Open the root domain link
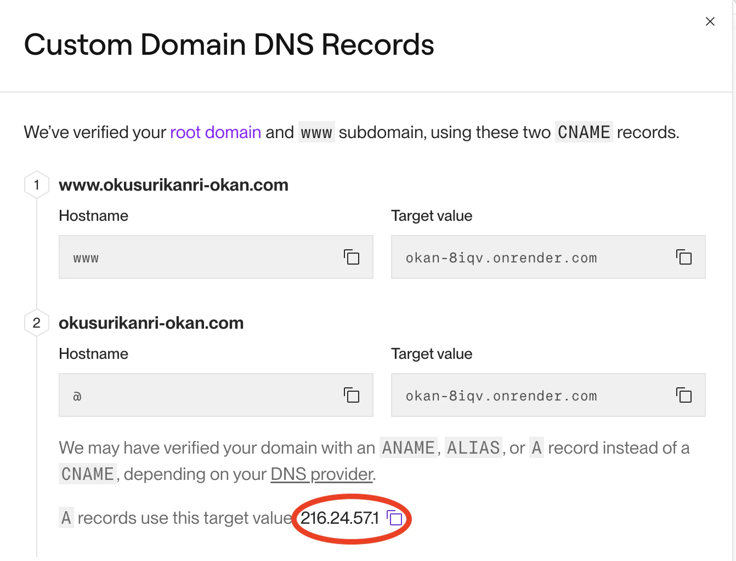Viewport: 736px width, 561px height. pyautogui.click(x=216, y=132)
